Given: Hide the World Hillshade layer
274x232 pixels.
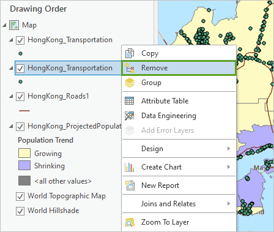Looking at the screenshot, I should click(20, 211).
